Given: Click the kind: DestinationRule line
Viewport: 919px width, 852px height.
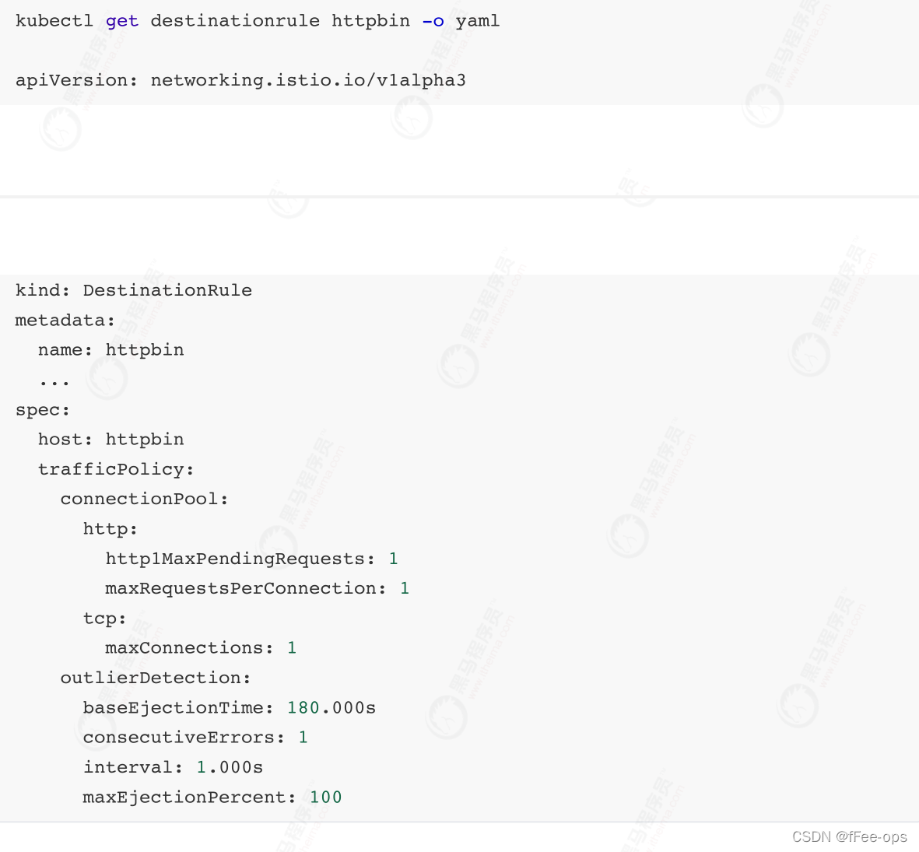Looking at the screenshot, I should [134, 290].
